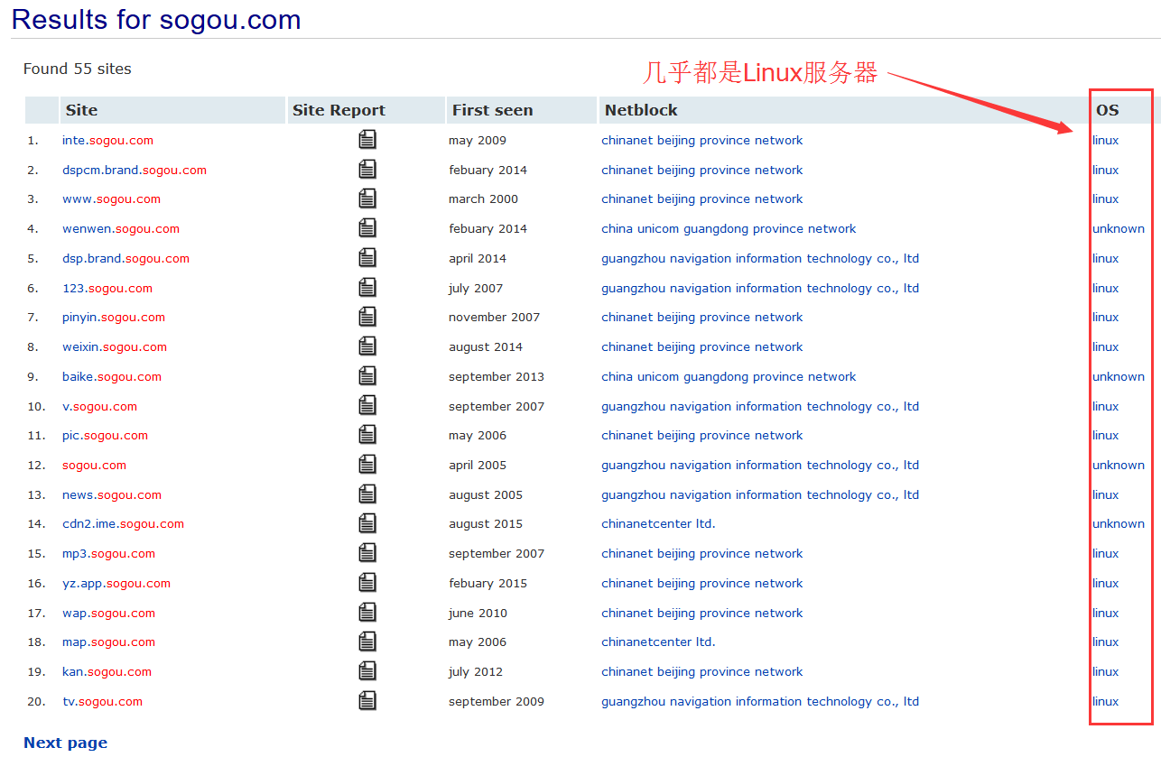Screen dimensions: 1161x757
Task: Open the yz.app.sogou.com site link
Action: click(116, 583)
